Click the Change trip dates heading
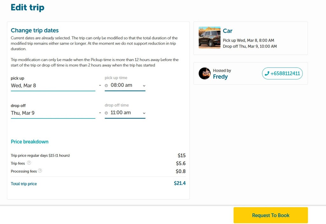Viewport: 326px width, 224px height. click(x=35, y=31)
